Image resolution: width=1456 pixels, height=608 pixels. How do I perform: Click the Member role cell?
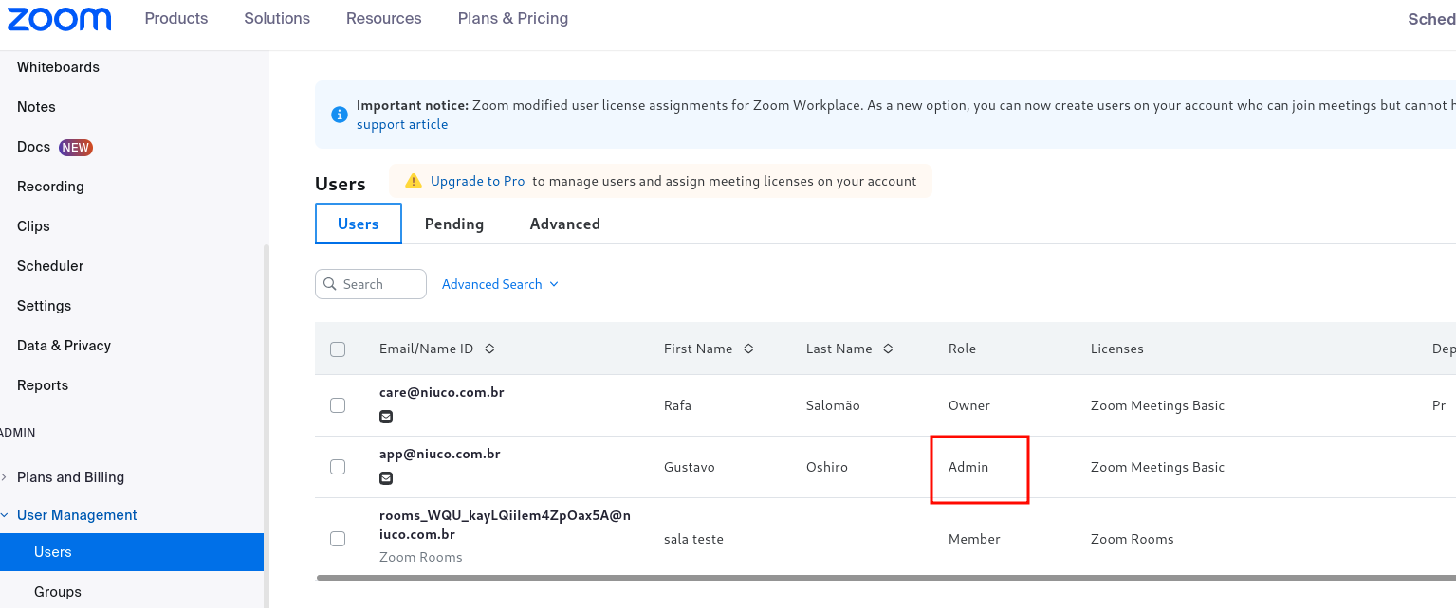point(974,539)
